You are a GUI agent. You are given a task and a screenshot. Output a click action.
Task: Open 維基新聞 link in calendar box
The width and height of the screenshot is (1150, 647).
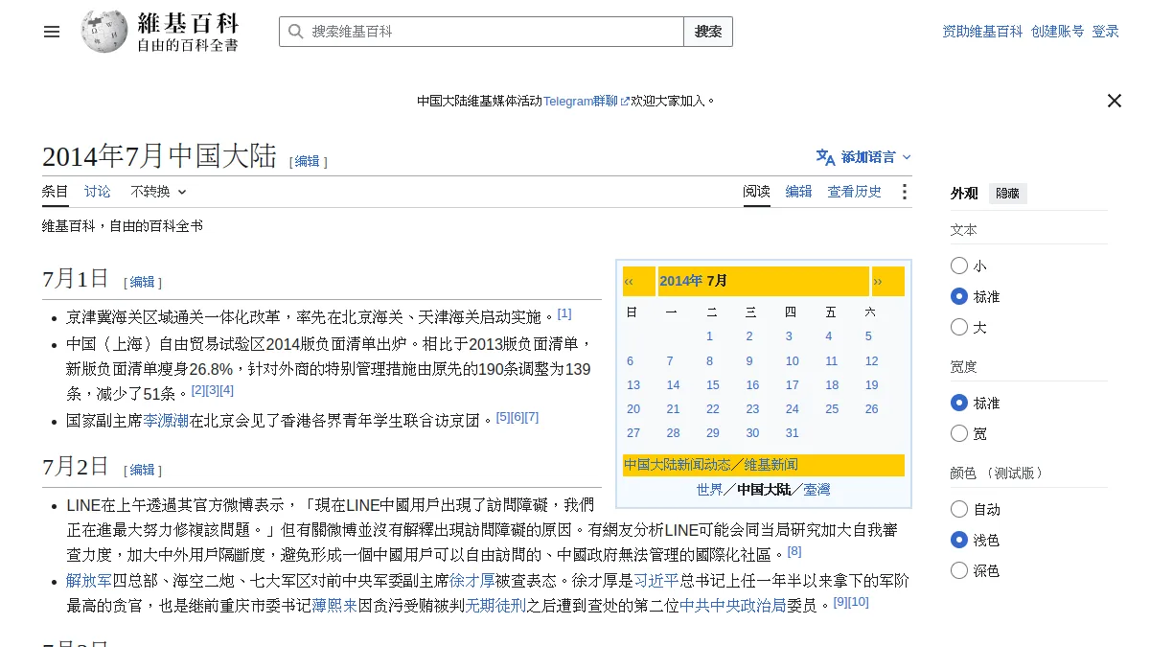[x=771, y=465]
